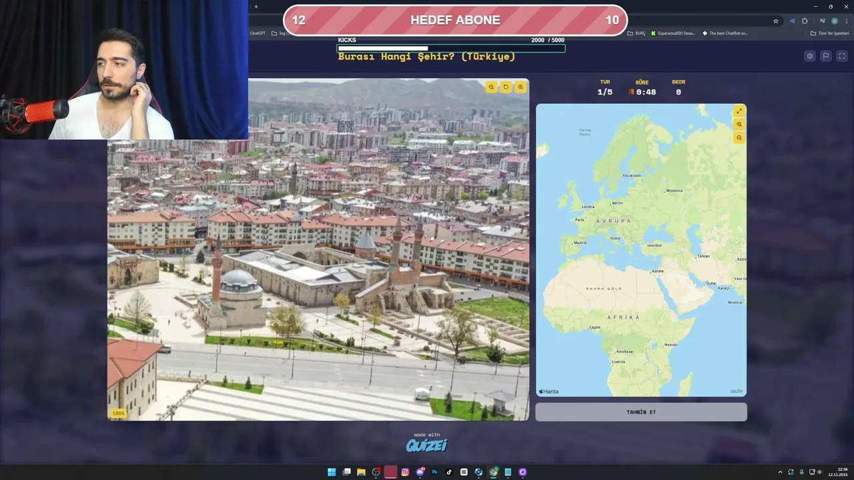
Task: Click the Dubai label on map
Action: click(x=711, y=283)
